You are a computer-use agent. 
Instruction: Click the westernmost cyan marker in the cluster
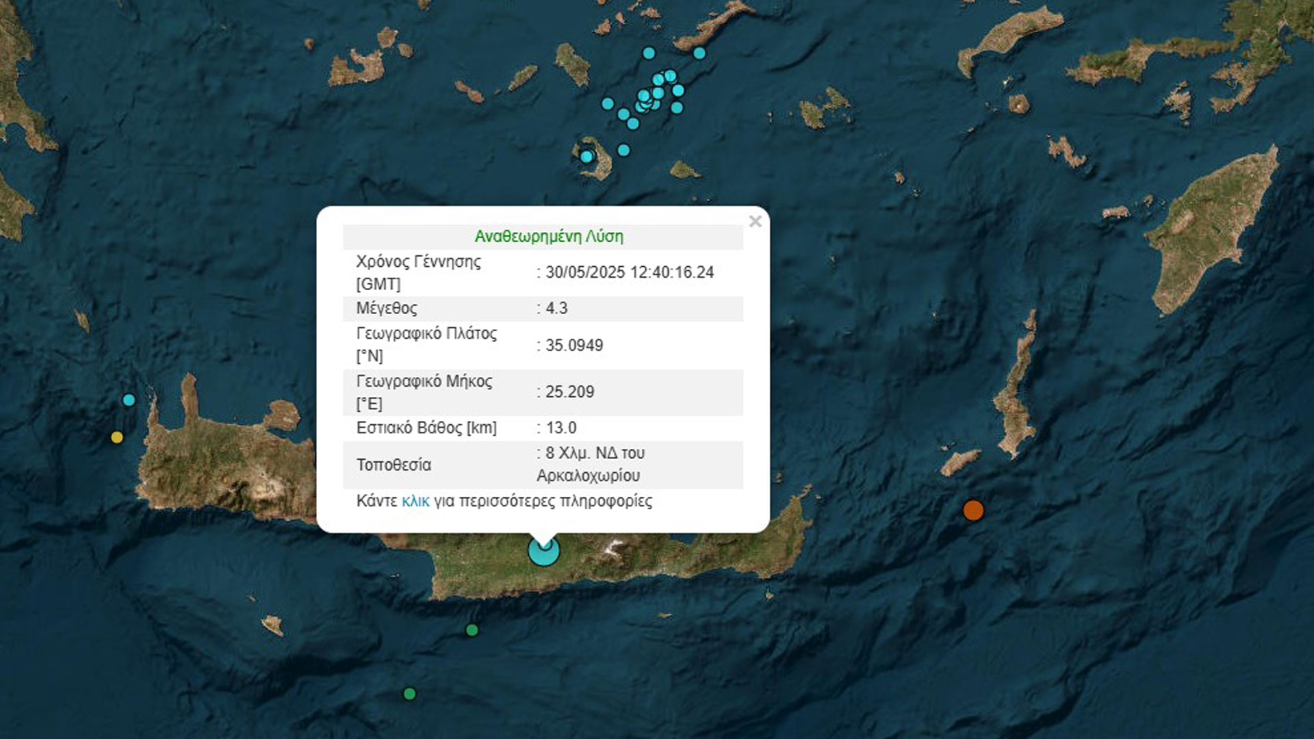(608, 104)
